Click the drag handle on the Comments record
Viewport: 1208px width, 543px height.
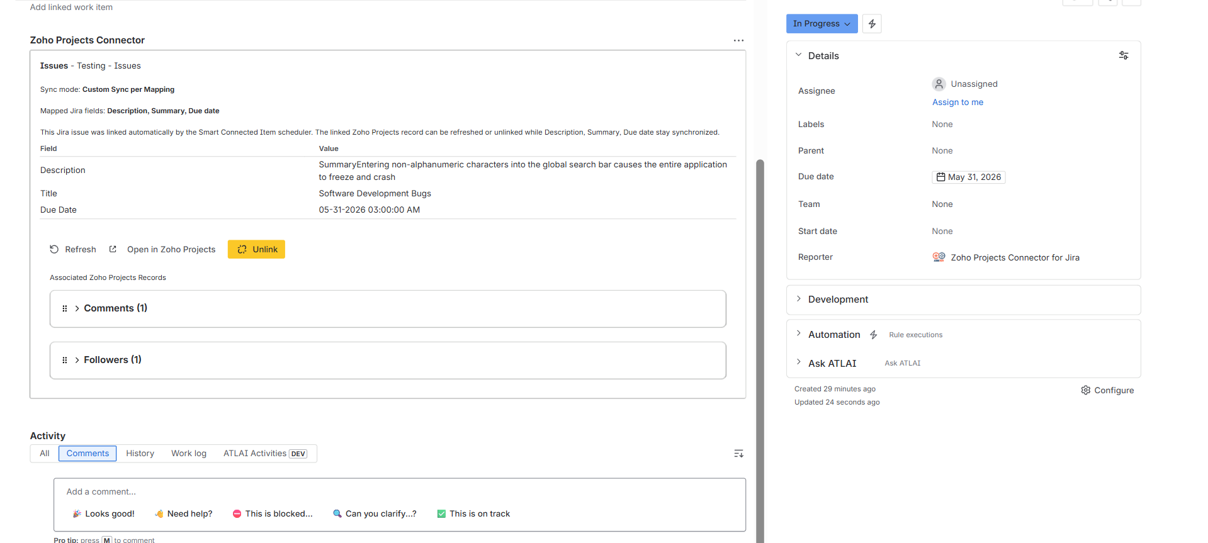64,308
